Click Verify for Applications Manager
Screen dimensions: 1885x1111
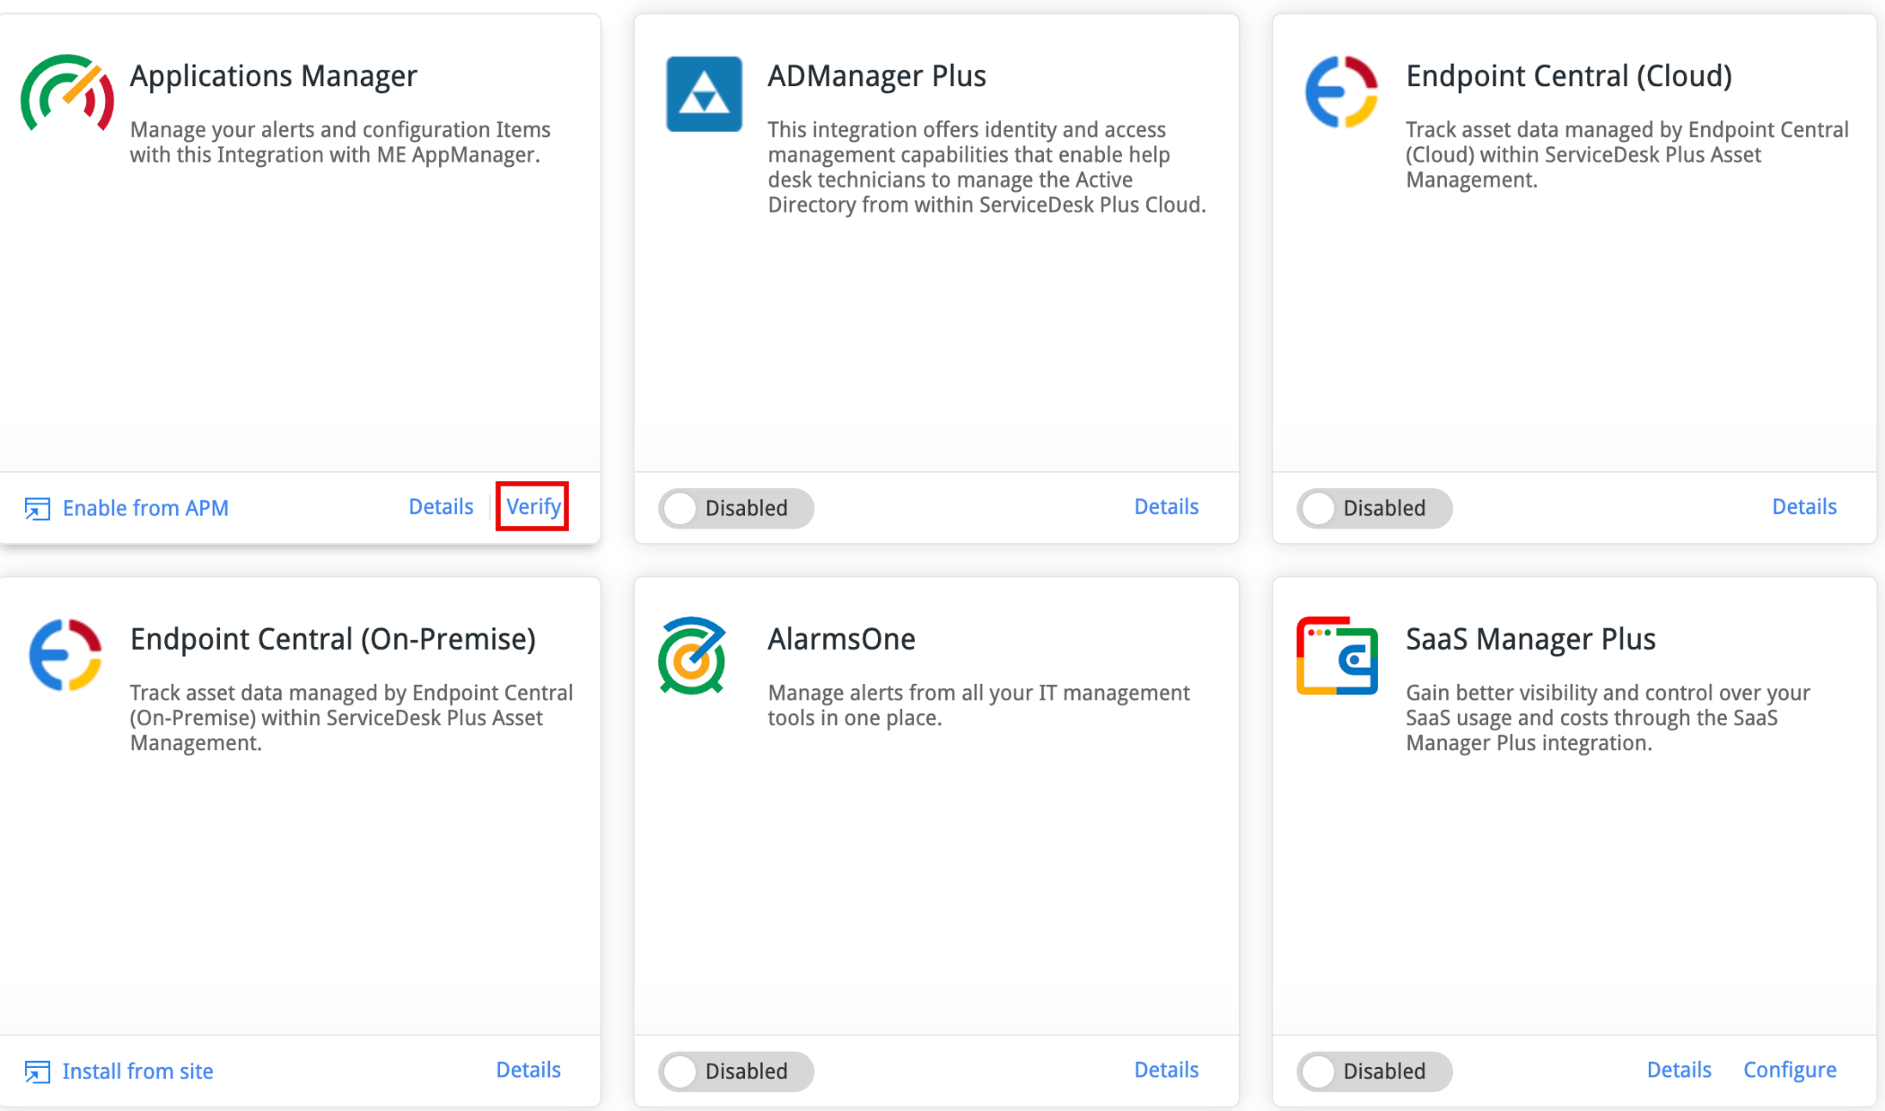pyautogui.click(x=533, y=507)
